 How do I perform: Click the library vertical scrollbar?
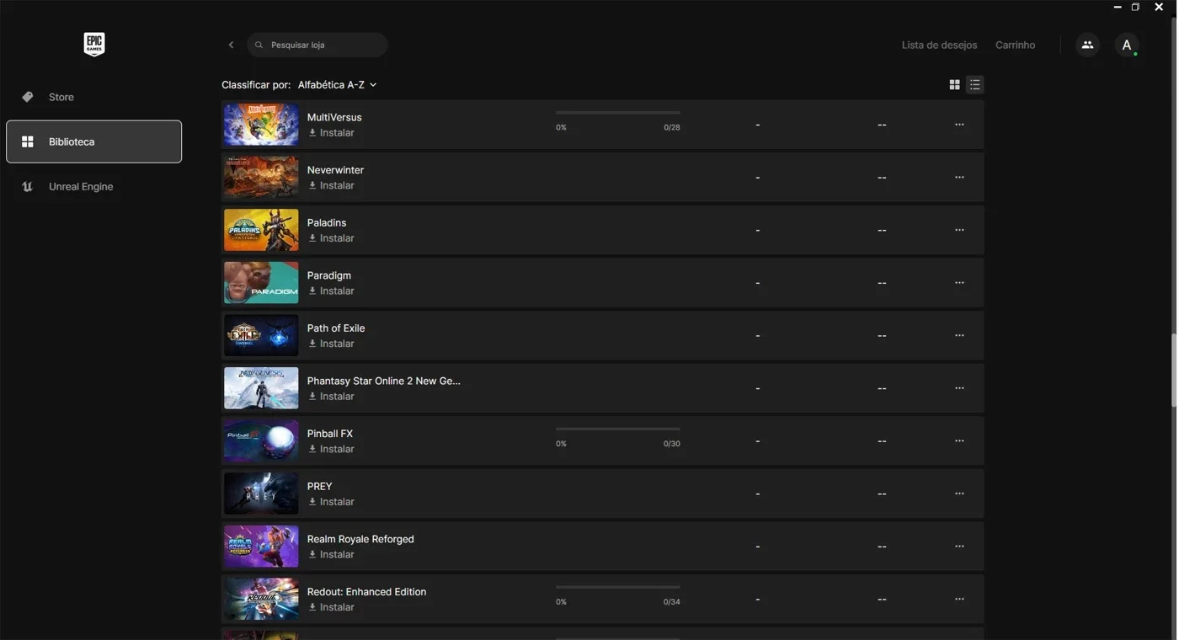point(1172,371)
